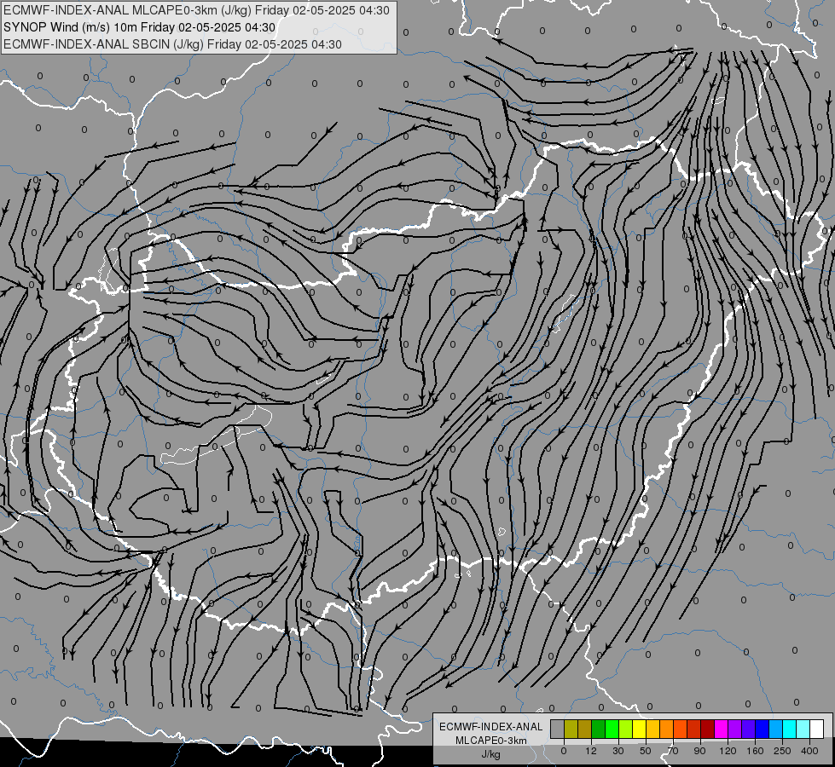Click the legend value 160
This screenshot has width=835, height=767.
[755, 751]
